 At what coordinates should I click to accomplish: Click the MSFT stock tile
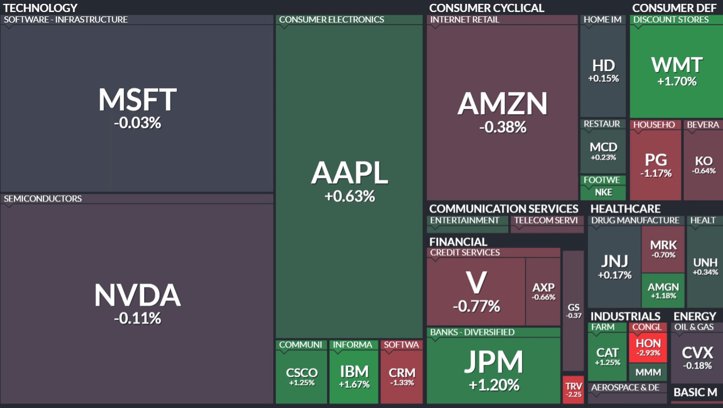click(137, 108)
